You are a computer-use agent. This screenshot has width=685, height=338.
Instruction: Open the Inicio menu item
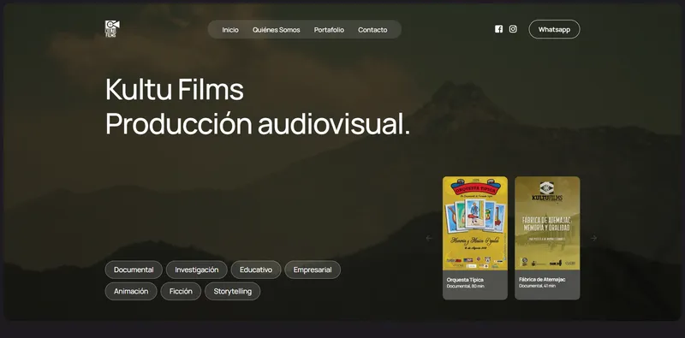[x=230, y=30]
